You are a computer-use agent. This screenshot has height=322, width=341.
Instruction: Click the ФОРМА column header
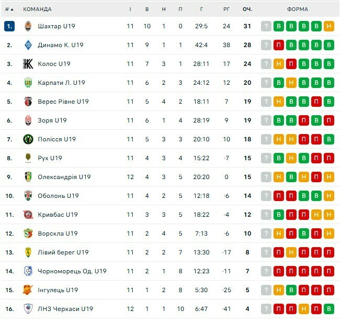tap(298, 9)
